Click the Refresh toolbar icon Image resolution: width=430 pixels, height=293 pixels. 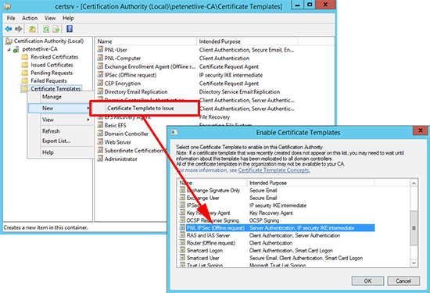(x=46, y=29)
